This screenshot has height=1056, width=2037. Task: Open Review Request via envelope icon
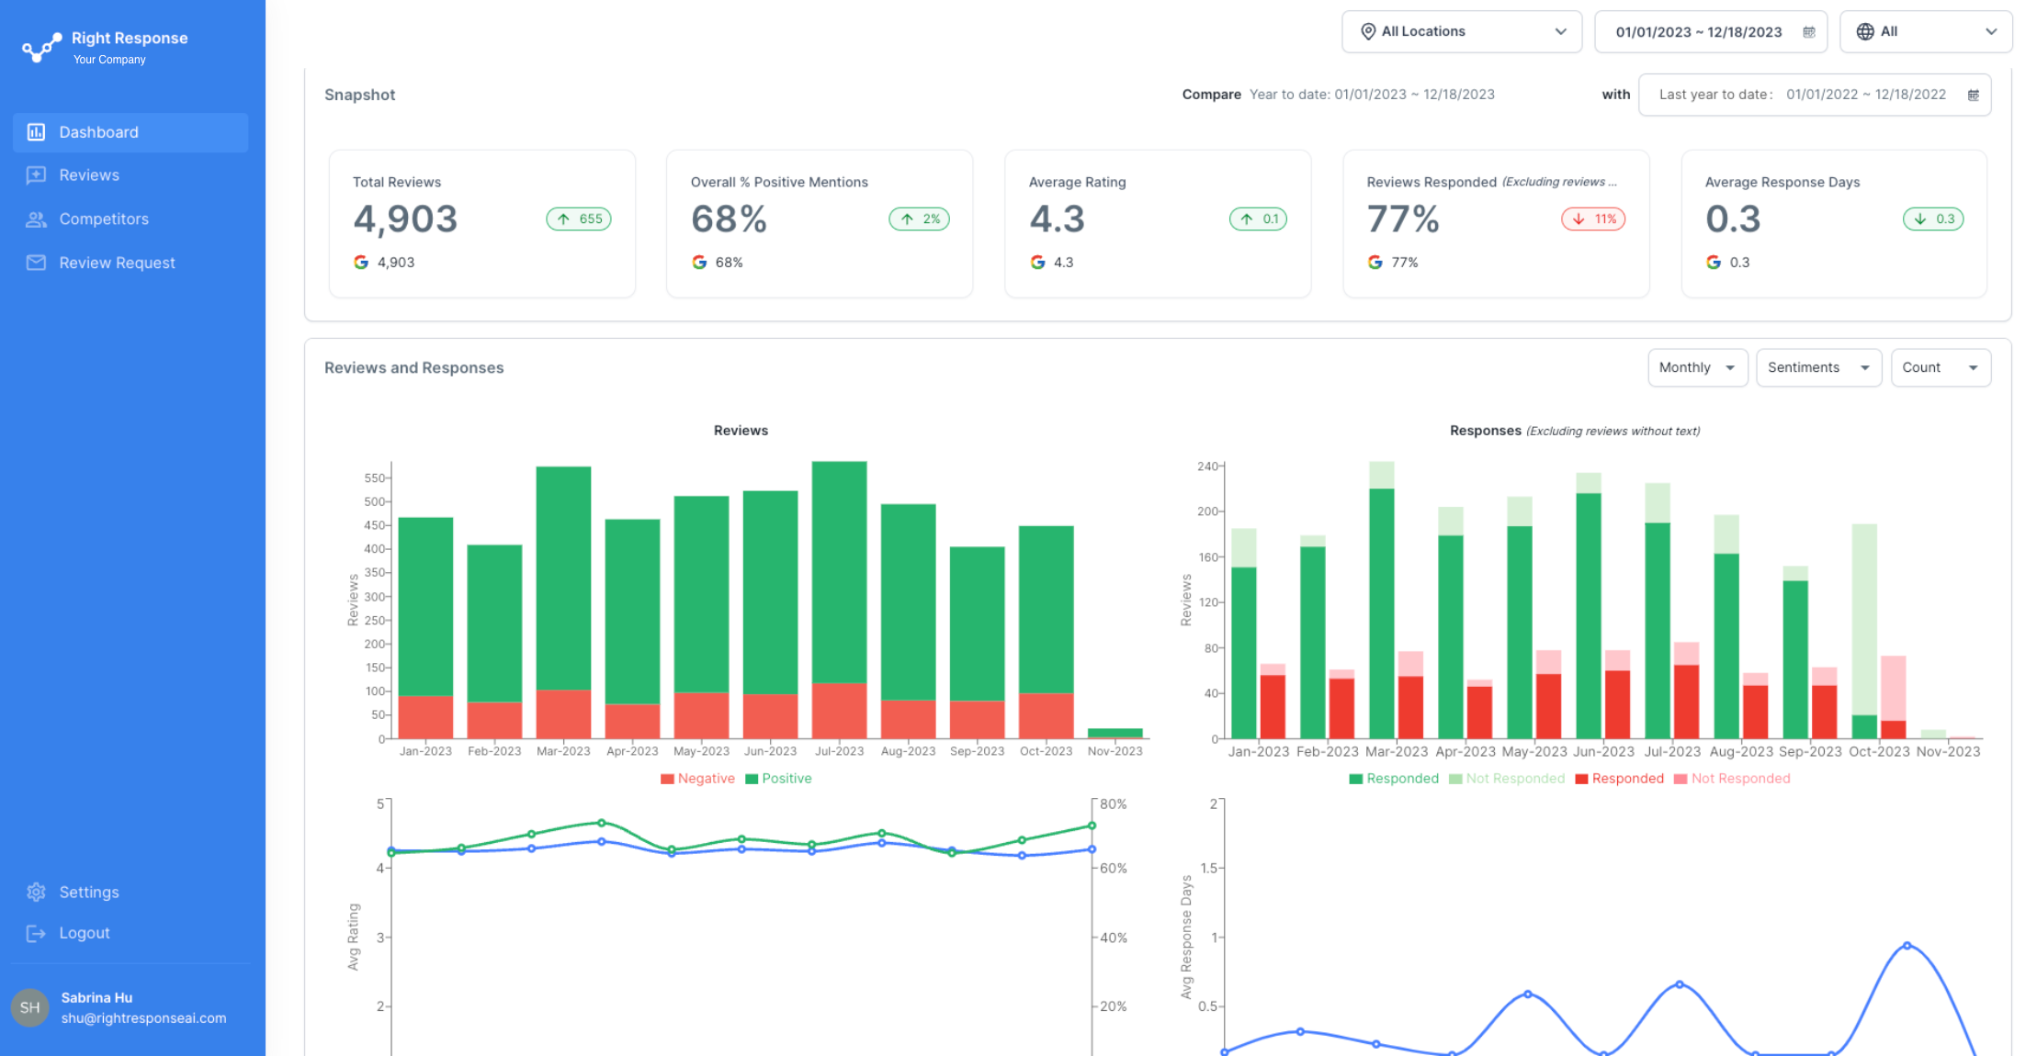[x=36, y=263]
